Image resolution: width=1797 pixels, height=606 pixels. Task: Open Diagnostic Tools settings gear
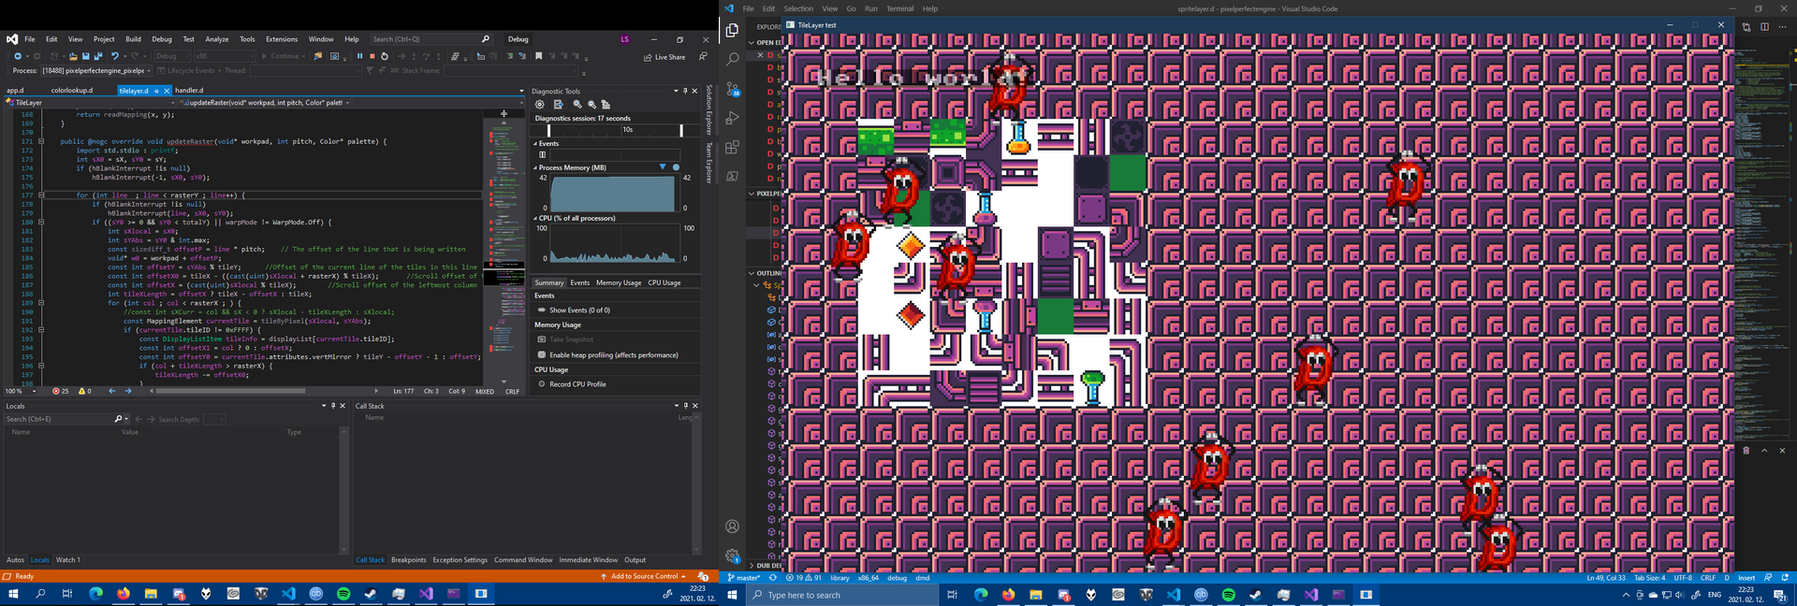[539, 105]
